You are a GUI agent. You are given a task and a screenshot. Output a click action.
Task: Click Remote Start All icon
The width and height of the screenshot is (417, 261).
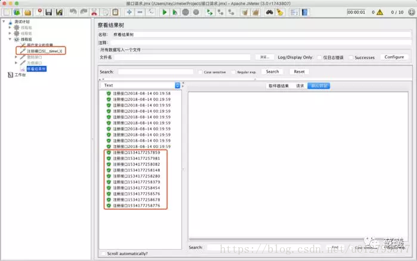(210, 13)
